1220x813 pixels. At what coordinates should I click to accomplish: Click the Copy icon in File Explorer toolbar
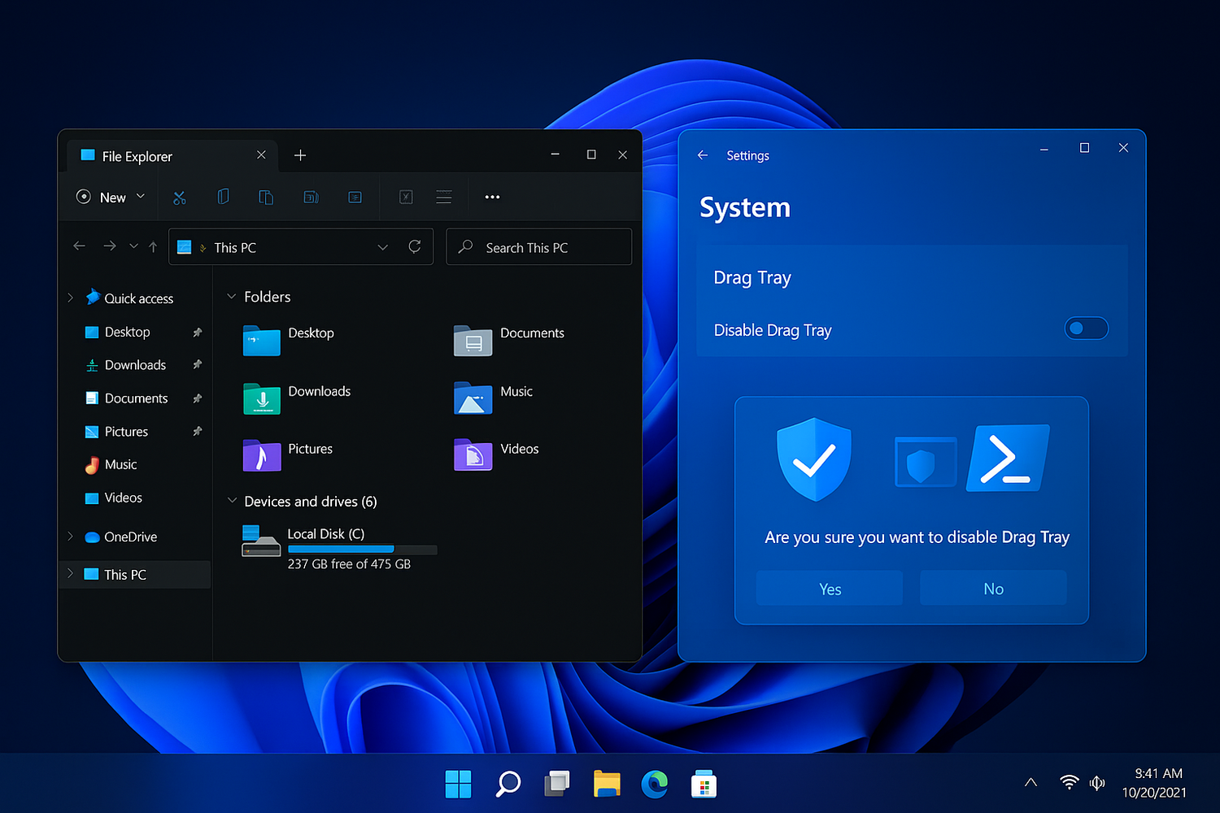(x=223, y=197)
